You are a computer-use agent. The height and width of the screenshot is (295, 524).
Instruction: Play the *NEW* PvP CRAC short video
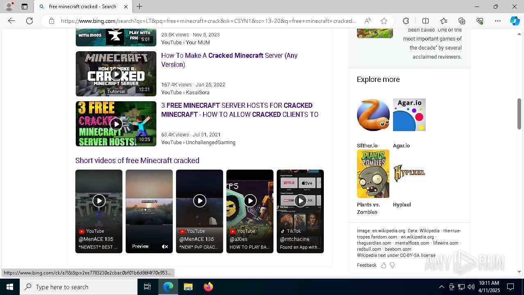[x=199, y=211]
